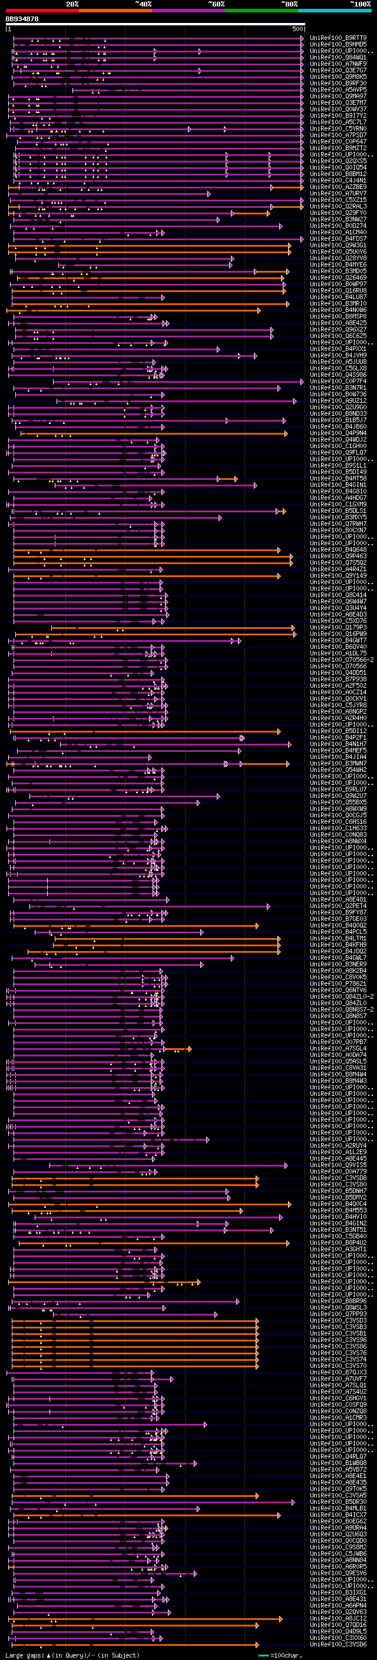Click the white query sequence bar
The image size is (377, 1660).
tap(156, 25)
